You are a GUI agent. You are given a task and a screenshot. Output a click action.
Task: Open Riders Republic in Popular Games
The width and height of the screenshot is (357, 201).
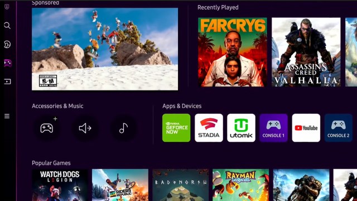(x=120, y=185)
